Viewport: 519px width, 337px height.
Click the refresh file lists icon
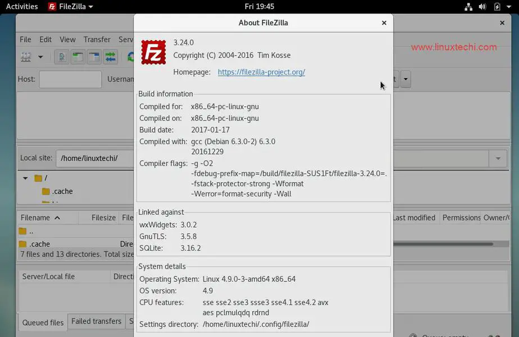[x=130, y=57]
